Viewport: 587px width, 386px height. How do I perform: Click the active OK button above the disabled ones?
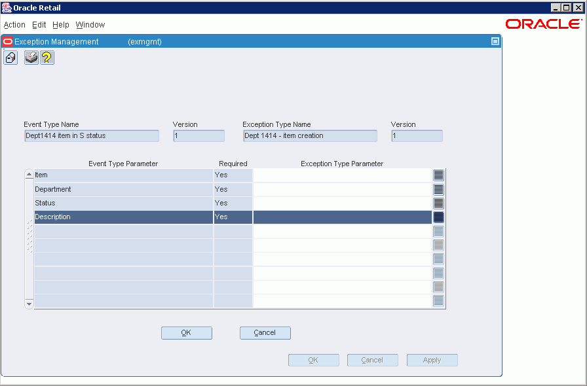coord(187,333)
